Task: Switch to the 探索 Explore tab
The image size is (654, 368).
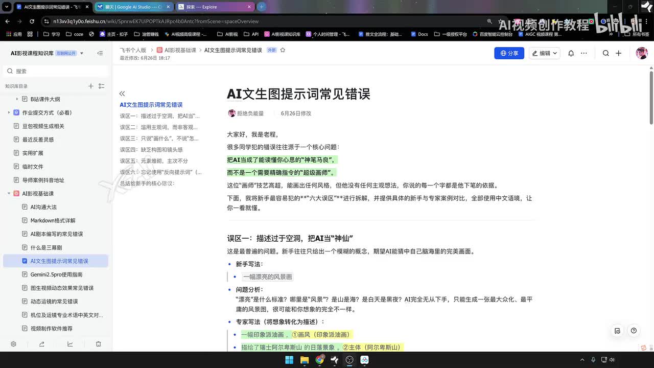Action: [215, 7]
